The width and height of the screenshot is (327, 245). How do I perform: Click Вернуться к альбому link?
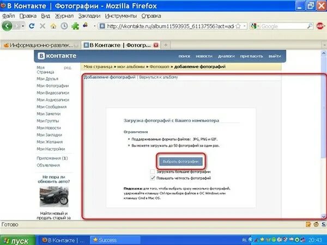(159, 77)
